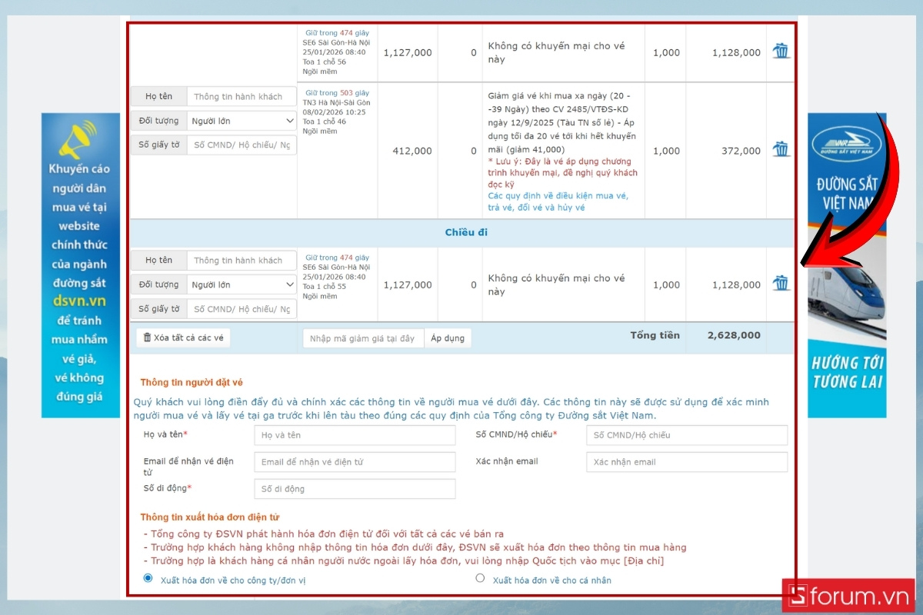This screenshot has width=923, height=615.
Task: Open the Đường Sắt Việt Nam banner
Action: coord(846,265)
